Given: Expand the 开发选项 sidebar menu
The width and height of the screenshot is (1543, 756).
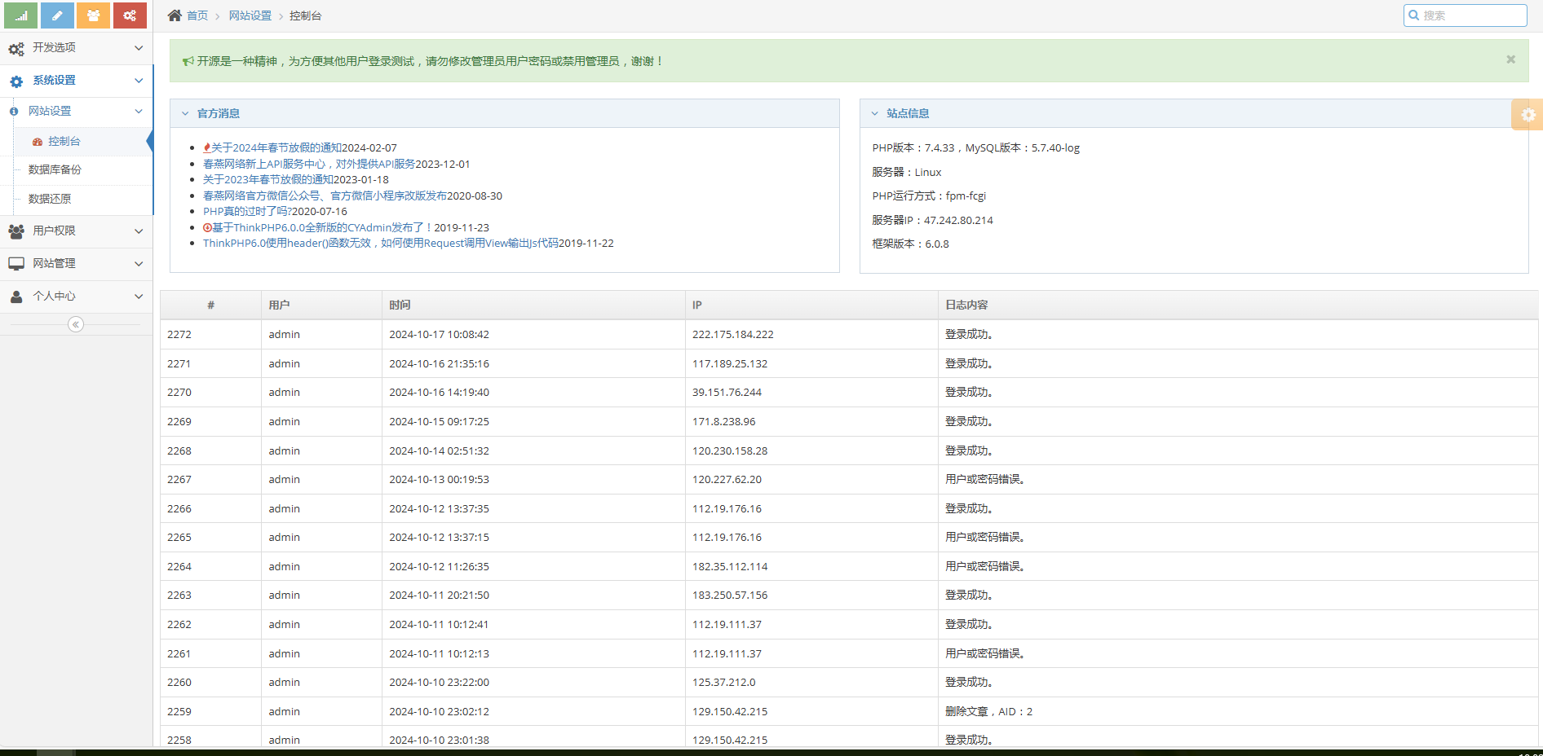Looking at the screenshot, I should pyautogui.click(x=76, y=48).
